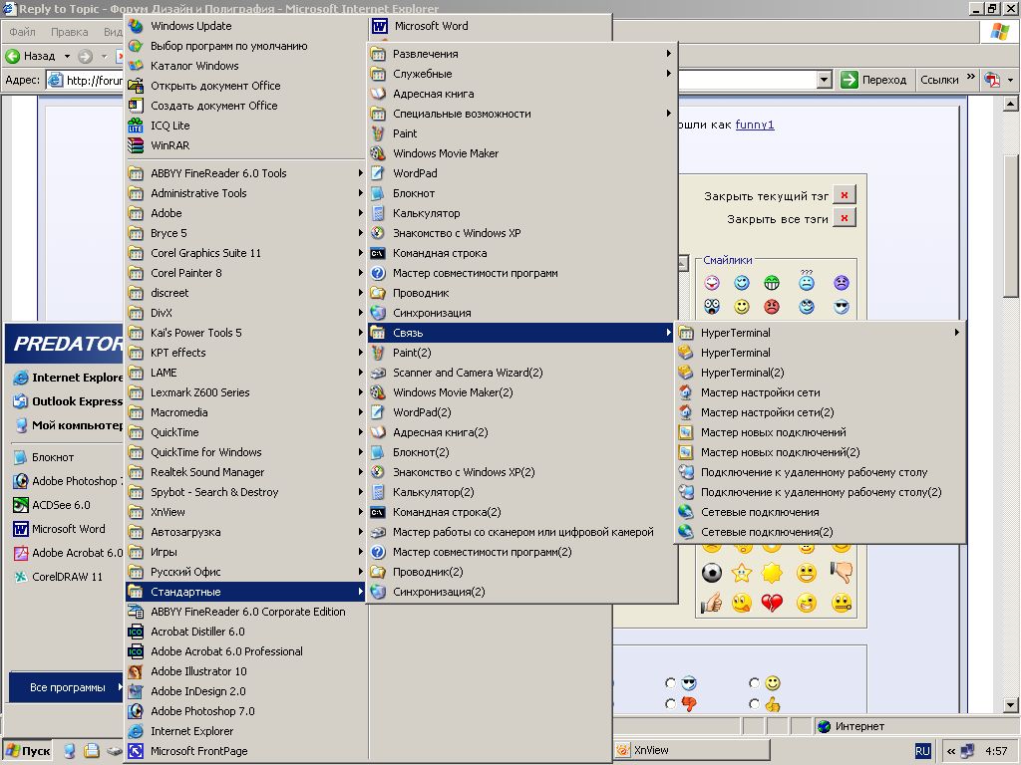1021x765 pixels.
Task: Insert the broken heart smiley
Action: click(773, 603)
